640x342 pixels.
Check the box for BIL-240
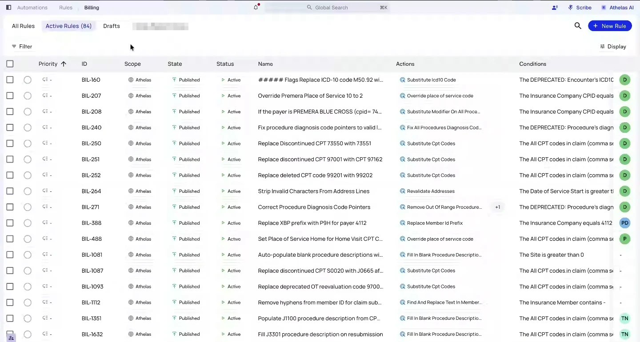coord(10,127)
